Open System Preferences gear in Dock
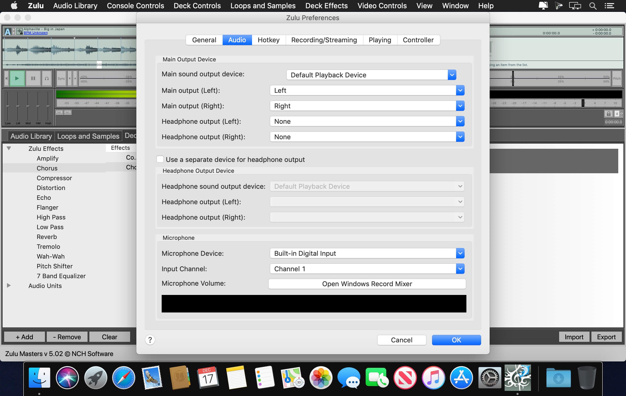 tap(490, 377)
